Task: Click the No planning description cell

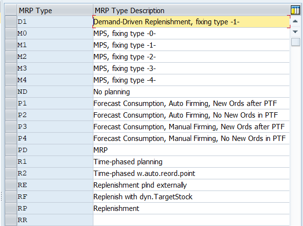Action: 191,91
